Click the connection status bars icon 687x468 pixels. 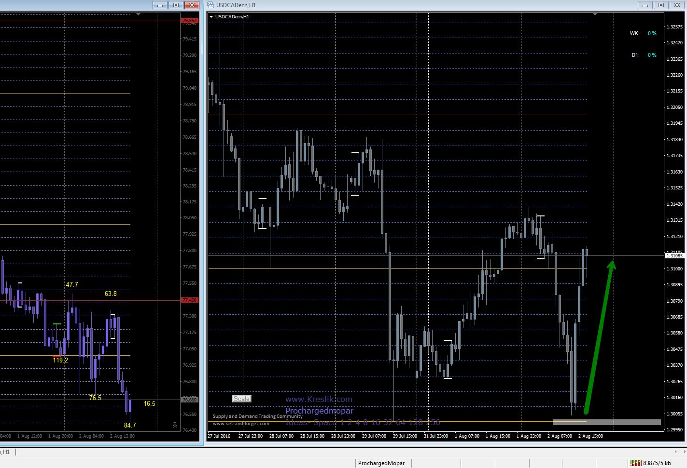pos(636,463)
